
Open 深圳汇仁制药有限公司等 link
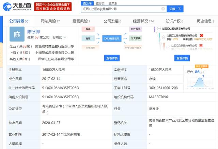(x=56, y=59)
